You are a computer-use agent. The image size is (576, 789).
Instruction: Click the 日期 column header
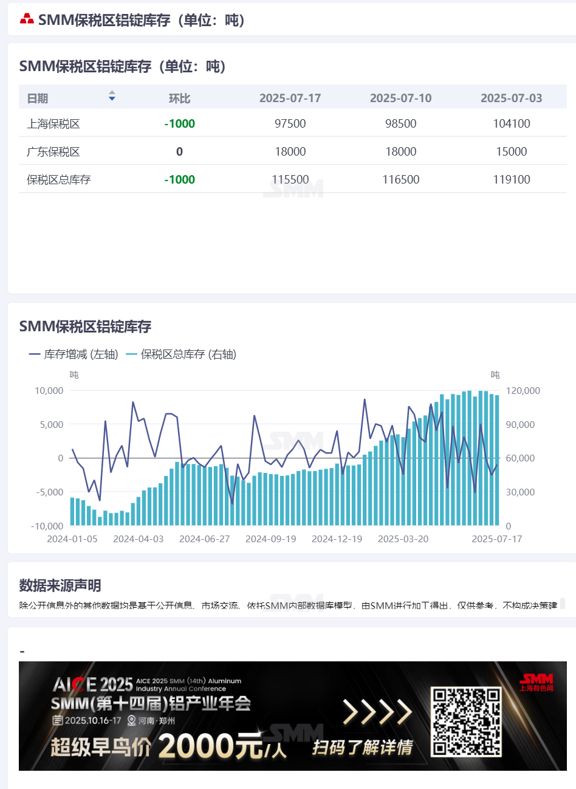tap(38, 98)
